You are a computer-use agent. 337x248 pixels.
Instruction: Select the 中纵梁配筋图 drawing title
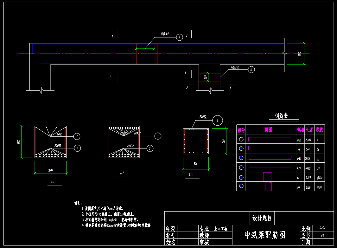[x=265, y=235]
